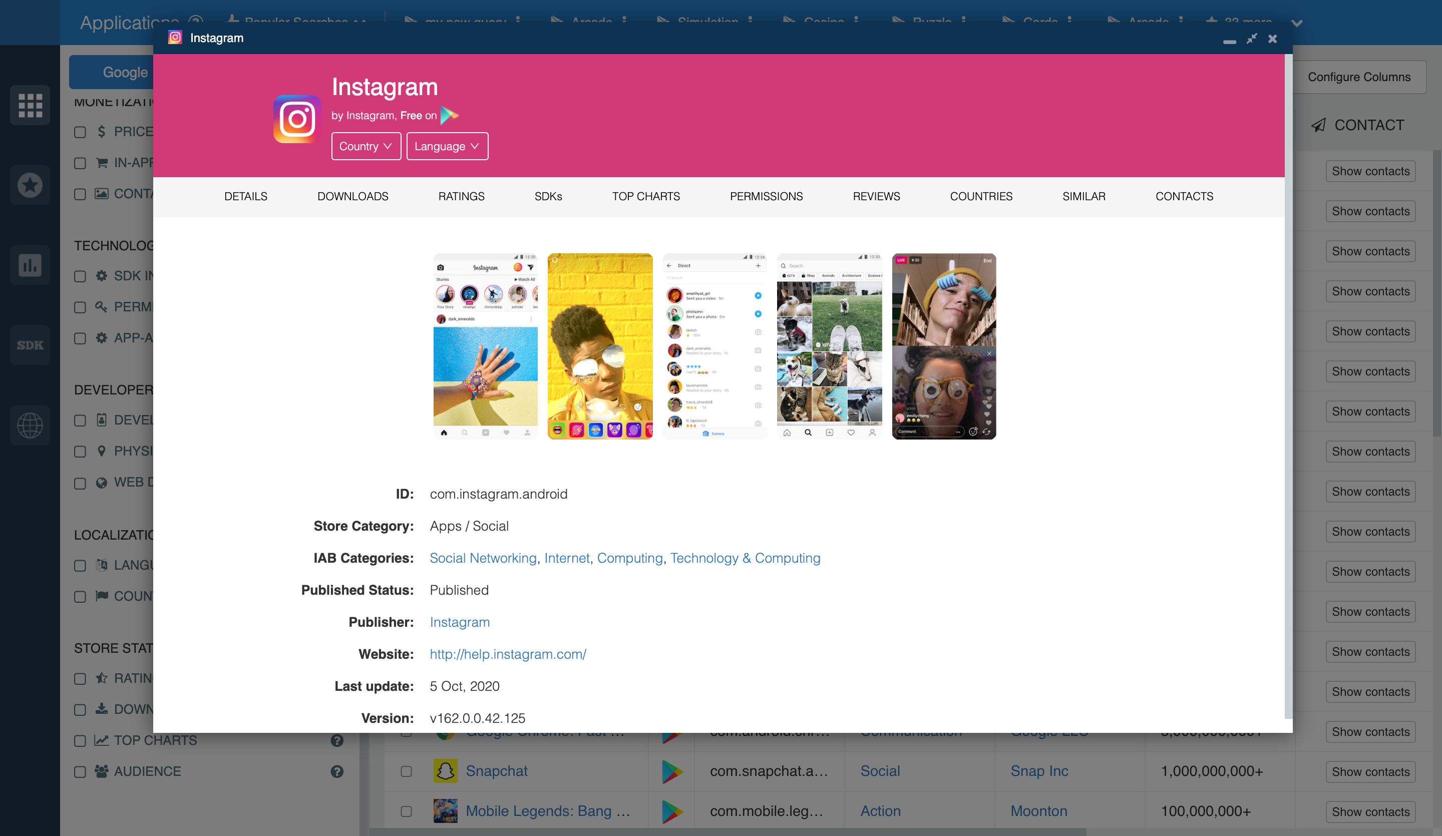Expand the saved searches chevron at top right
Viewport: 1442px width, 836px height.
click(1297, 23)
